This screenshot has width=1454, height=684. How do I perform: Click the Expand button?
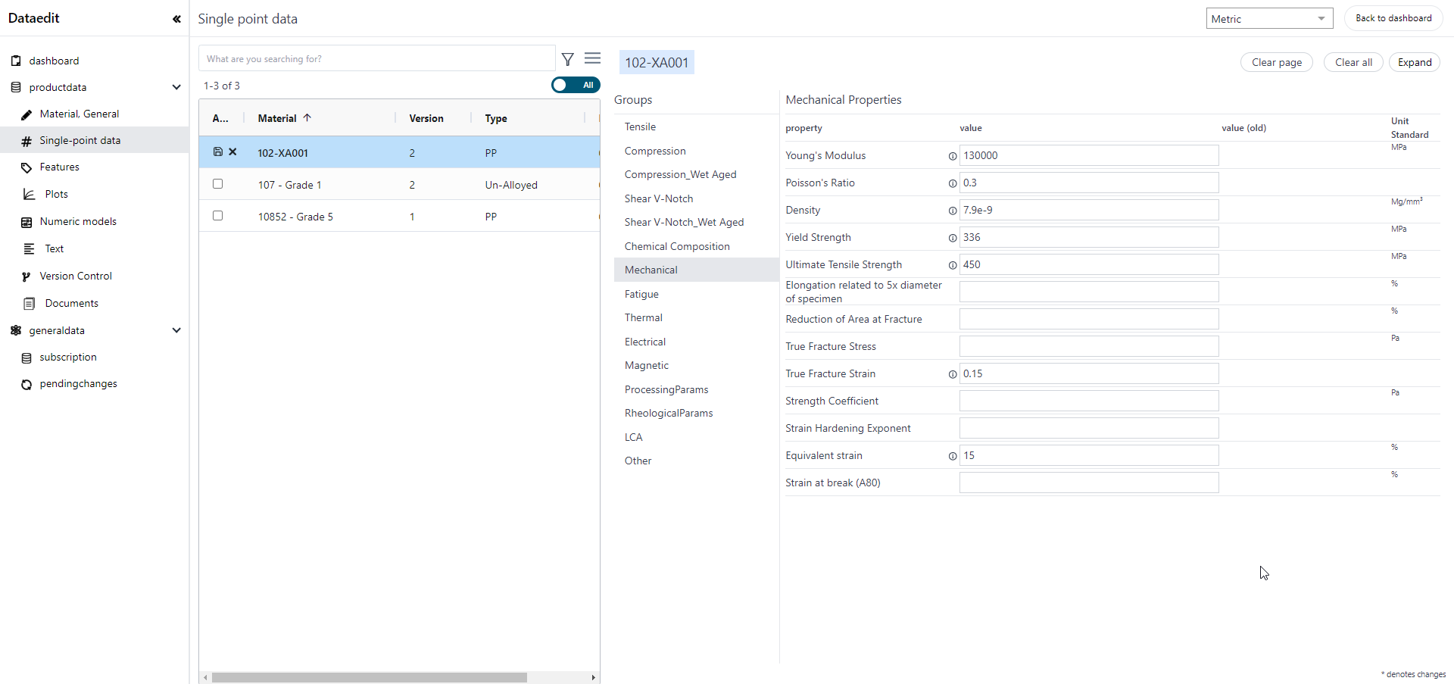(x=1415, y=62)
